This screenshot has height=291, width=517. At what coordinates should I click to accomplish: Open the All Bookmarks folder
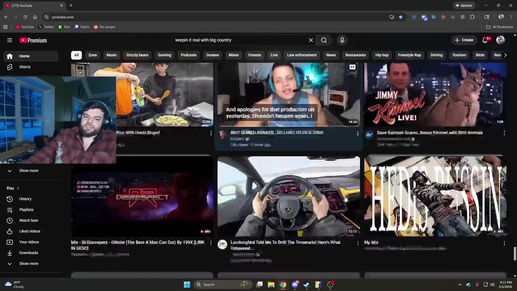[x=500, y=27]
